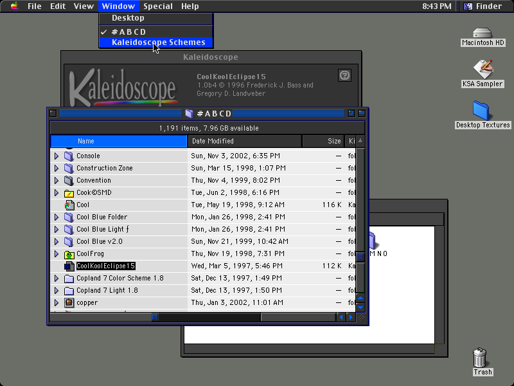Choose Kaleidoscope Schemes from Window menu
Viewport: 514px width, 386px height.
click(x=156, y=42)
